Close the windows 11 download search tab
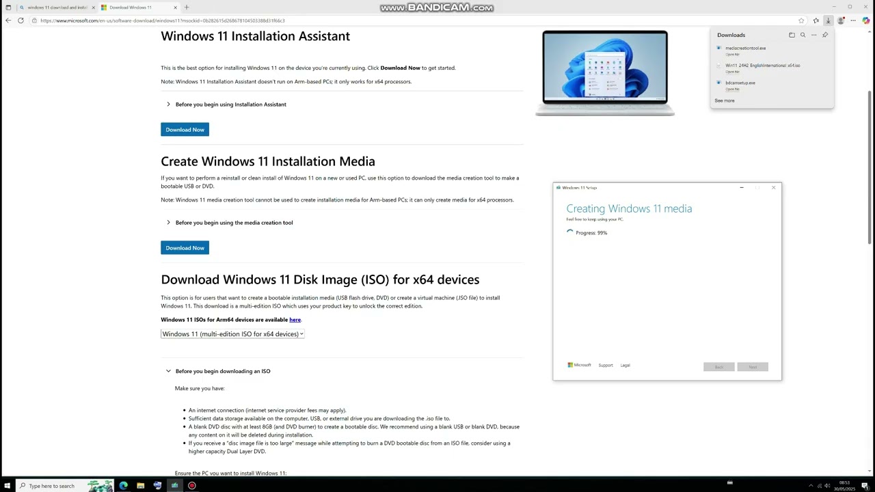This screenshot has height=492, width=875. click(x=94, y=8)
